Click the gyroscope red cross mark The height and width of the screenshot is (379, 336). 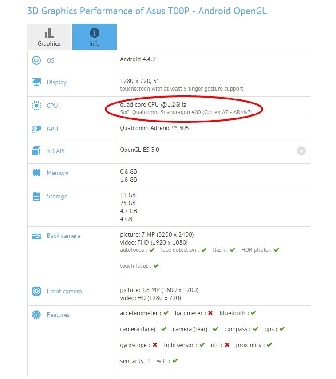(155, 345)
